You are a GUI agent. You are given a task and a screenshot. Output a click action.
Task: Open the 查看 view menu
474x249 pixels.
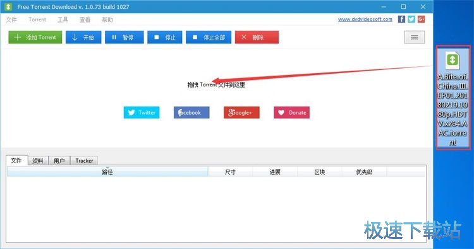pos(85,20)
